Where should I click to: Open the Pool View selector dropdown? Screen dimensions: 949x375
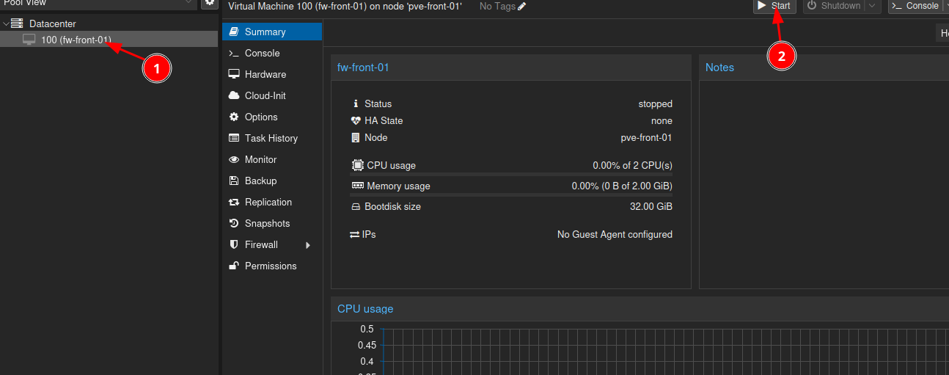click(x=189, y=3)
